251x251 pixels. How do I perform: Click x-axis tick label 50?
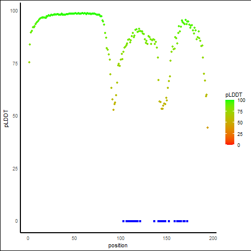tap(74, 238)
